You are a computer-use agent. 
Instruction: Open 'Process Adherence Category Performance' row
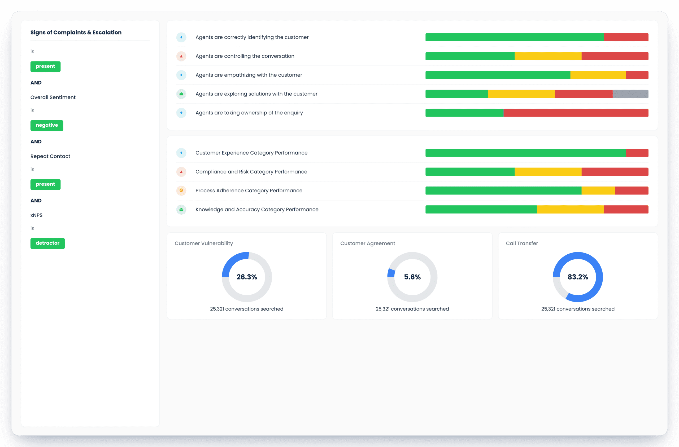412,191
